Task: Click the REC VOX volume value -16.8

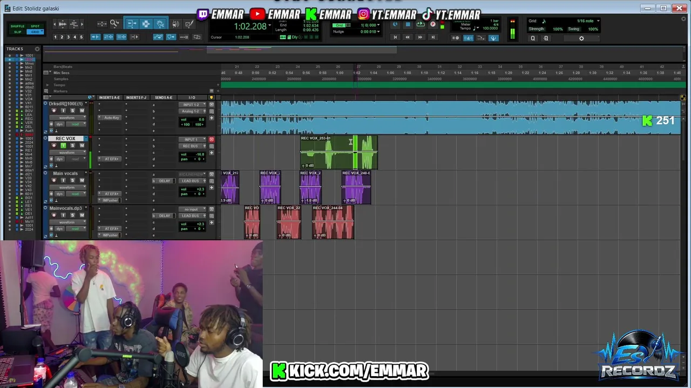Action: tap(200, 154)
